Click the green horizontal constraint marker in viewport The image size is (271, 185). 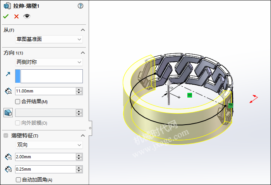coord(190,95)
